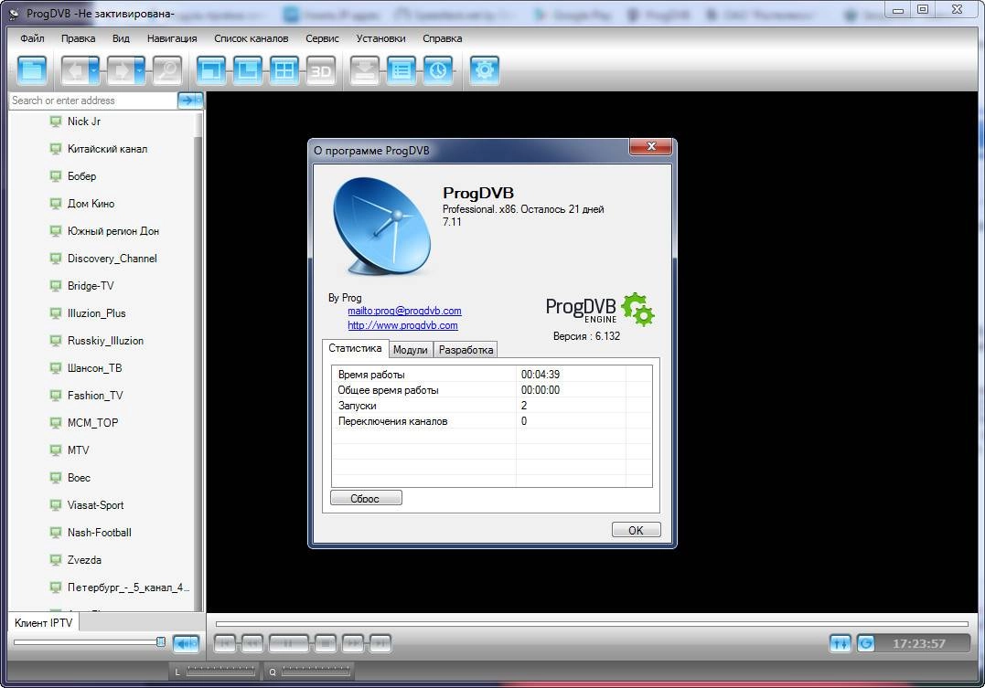This screenshot has width=985, height=688.
Task: Select the Nick Jr channel
Action: (x=84, y=122)
